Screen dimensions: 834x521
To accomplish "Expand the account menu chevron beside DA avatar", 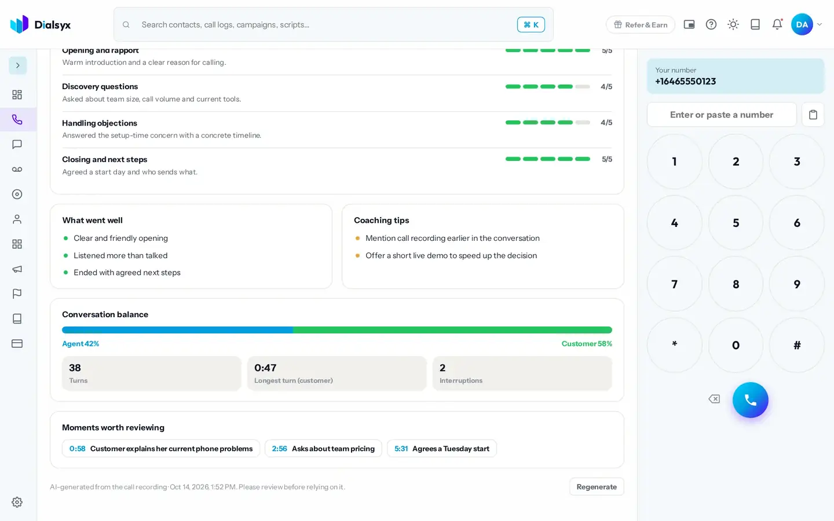I will (820, 24).
